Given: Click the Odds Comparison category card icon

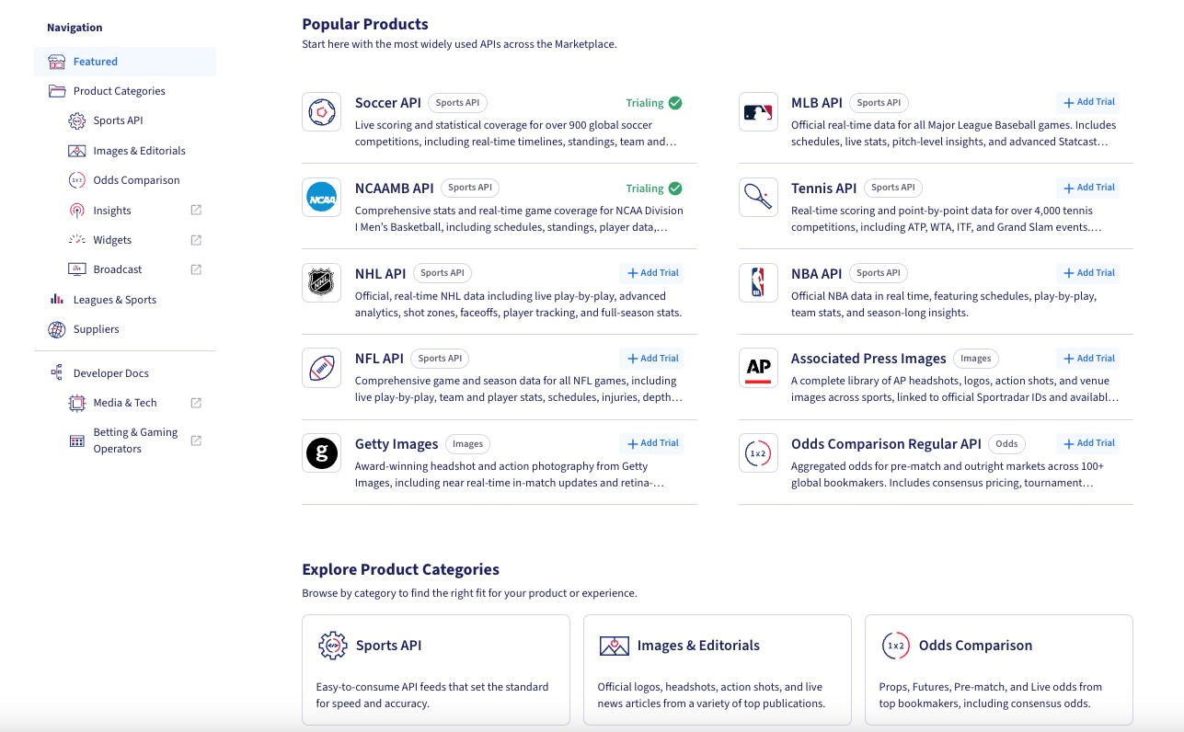Looking at the screenshot, I should click(895, 646).
